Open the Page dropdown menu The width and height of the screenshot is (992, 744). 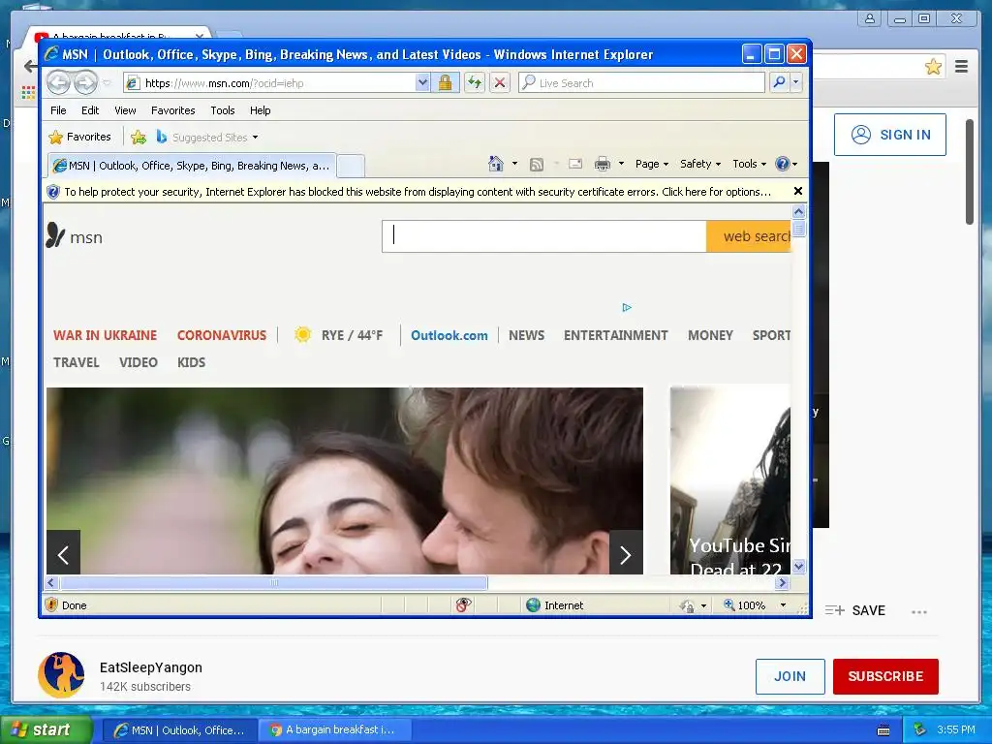coord(652,164)
